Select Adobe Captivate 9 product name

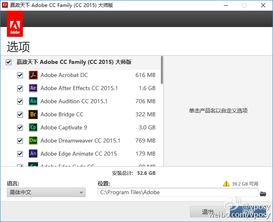[x=64, y=127]
